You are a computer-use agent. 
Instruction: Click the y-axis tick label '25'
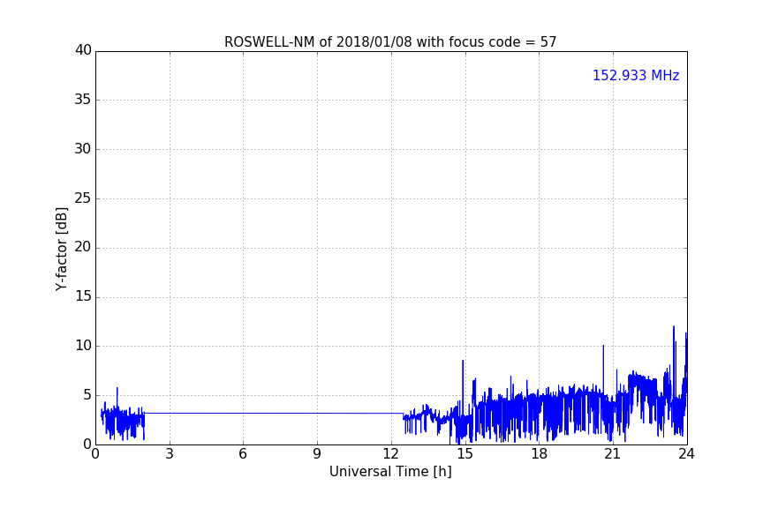pyautogui.click(x=83, y=198)
